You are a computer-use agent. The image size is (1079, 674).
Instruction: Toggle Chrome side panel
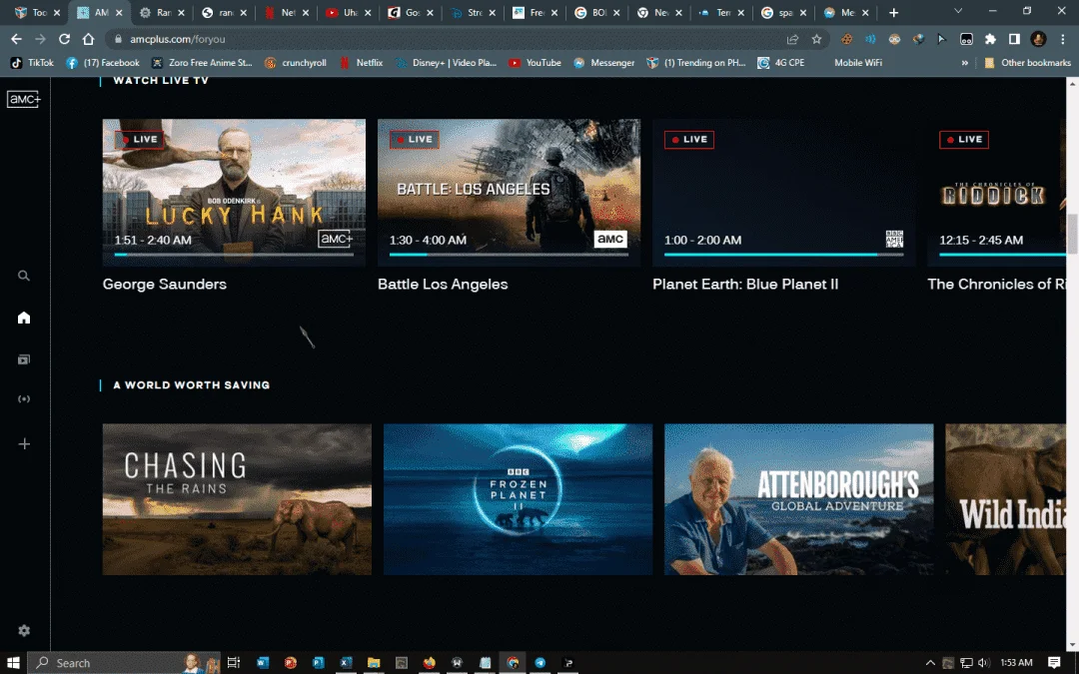(1014, 39)
